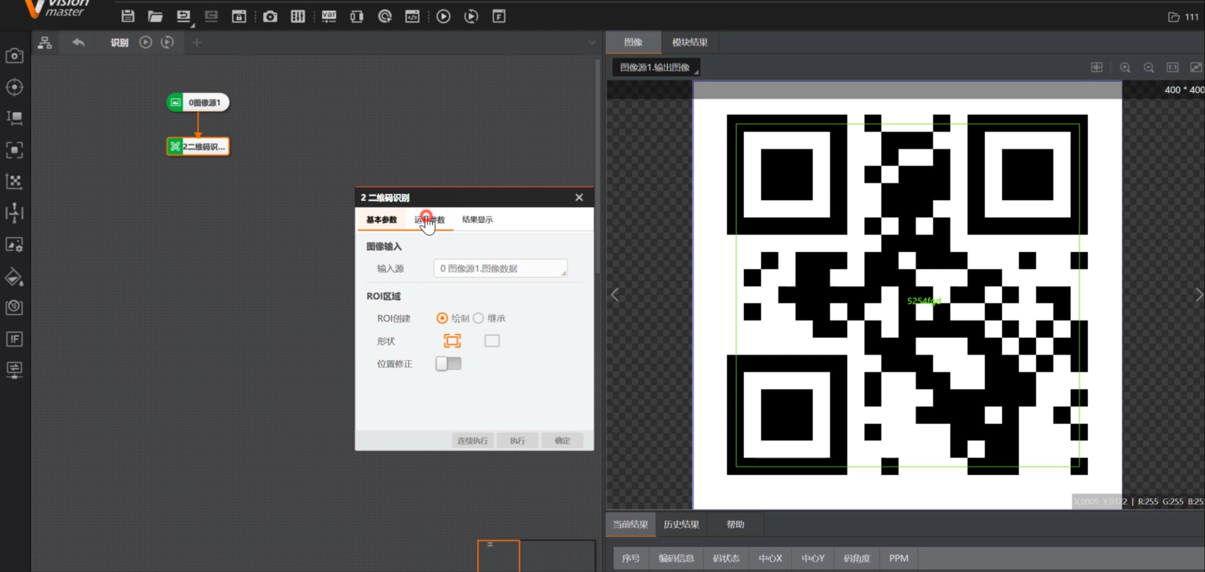Viewport: 1205px width, 572px height.
Task: Show the next image with right chevron
Action: tap(1199, 295)
